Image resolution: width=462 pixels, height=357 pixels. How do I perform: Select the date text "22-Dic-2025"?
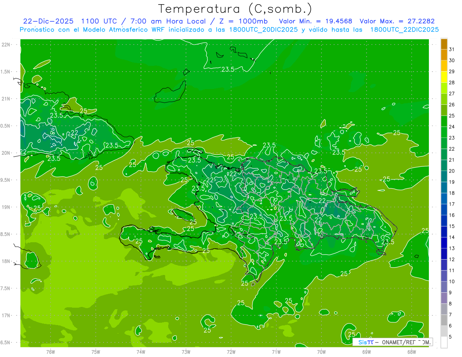click(x=48, y=21)
